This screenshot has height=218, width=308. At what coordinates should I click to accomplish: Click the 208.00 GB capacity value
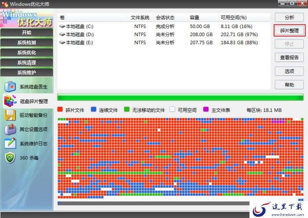(201, 35)
